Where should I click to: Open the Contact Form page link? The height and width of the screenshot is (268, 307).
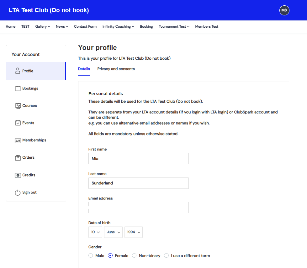(x=85, y=27)
